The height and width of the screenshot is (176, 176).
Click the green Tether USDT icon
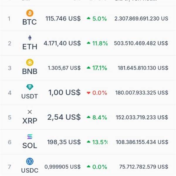point(30,87)
